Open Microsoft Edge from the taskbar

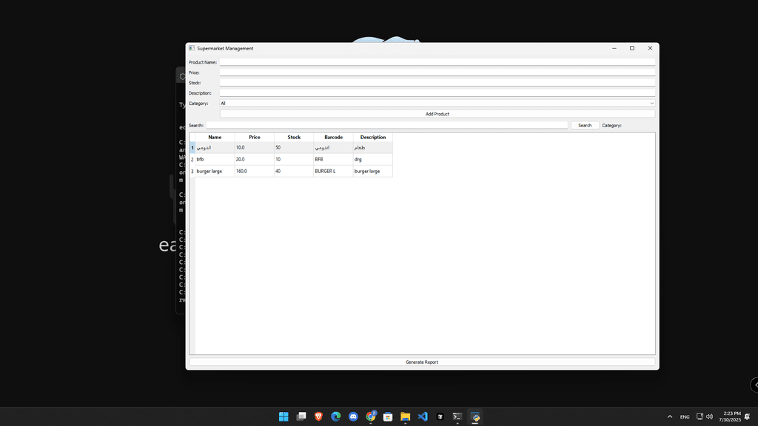[336, 416]
